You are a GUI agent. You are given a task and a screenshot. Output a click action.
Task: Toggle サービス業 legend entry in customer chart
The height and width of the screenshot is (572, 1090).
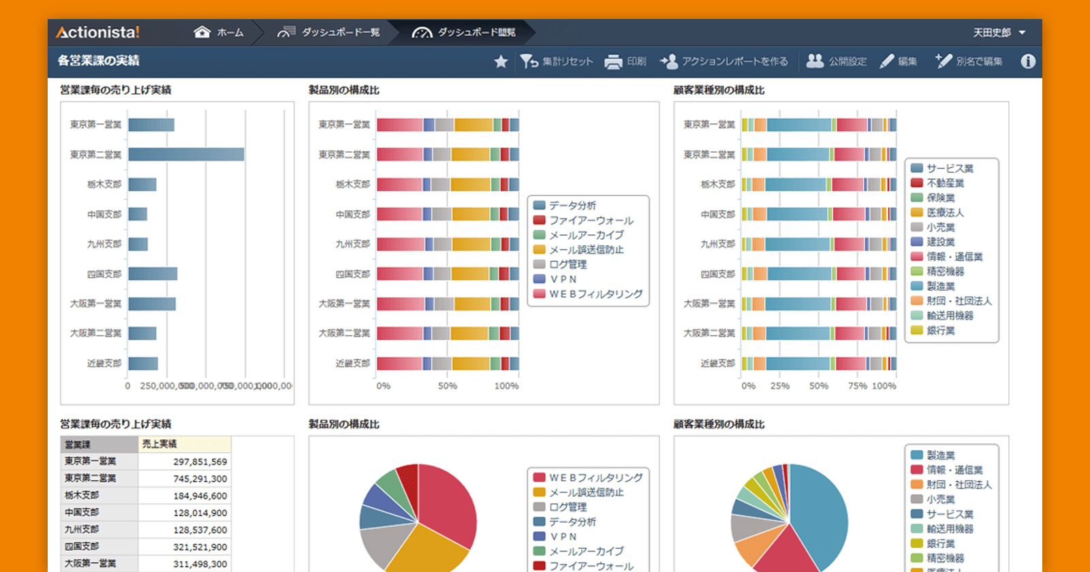(950, 168)
